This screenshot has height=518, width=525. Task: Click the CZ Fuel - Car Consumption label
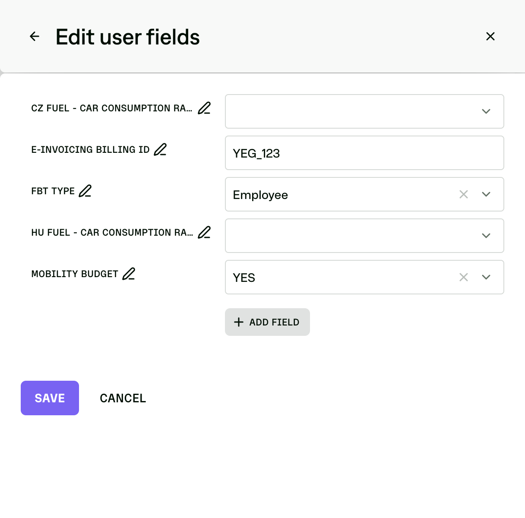112,108
